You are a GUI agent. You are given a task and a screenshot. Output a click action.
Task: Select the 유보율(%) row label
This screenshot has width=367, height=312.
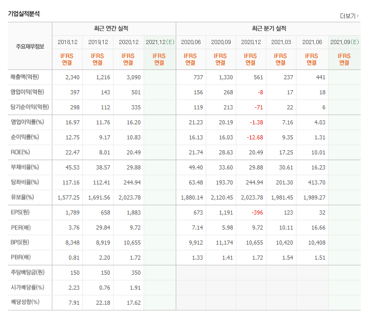click(22, 197)
